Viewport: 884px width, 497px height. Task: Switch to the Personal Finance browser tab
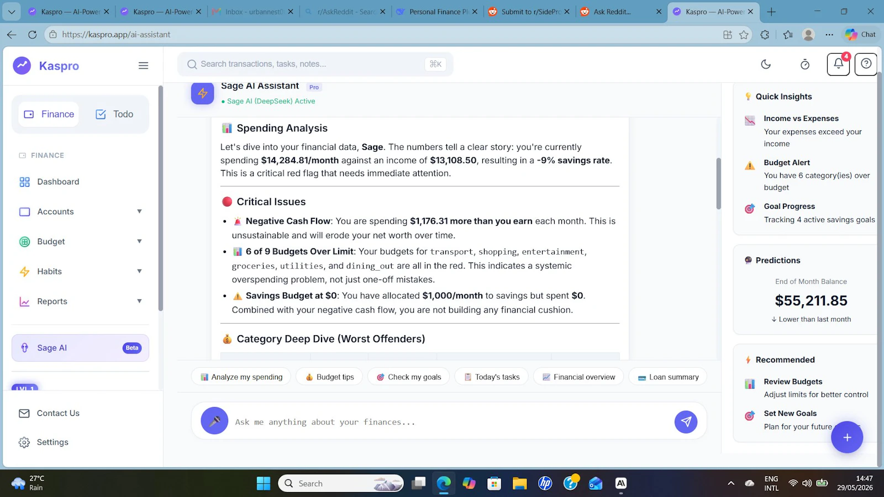coord(436,12)
